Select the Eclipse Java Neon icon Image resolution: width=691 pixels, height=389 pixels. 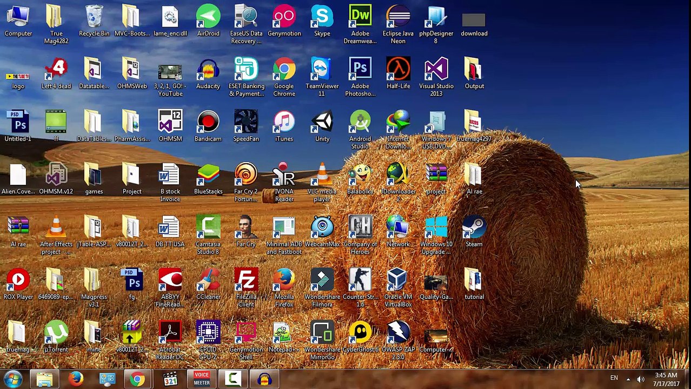tap(398, 25)
